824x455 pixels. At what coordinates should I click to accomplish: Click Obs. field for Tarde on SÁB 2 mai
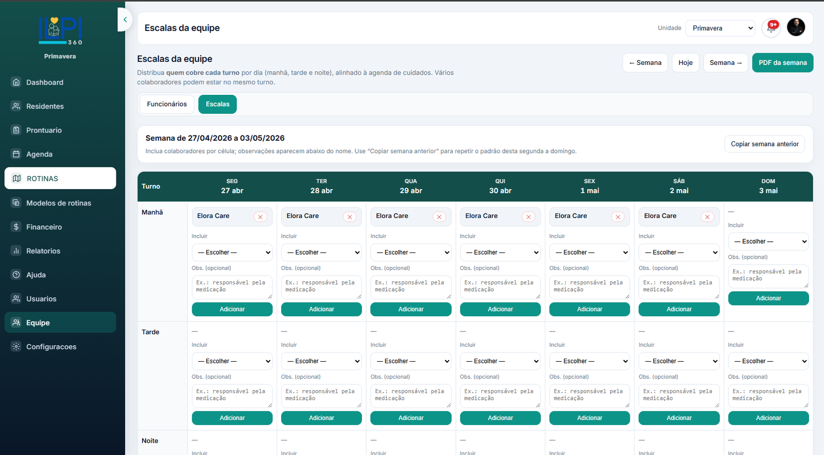(679, 396)
